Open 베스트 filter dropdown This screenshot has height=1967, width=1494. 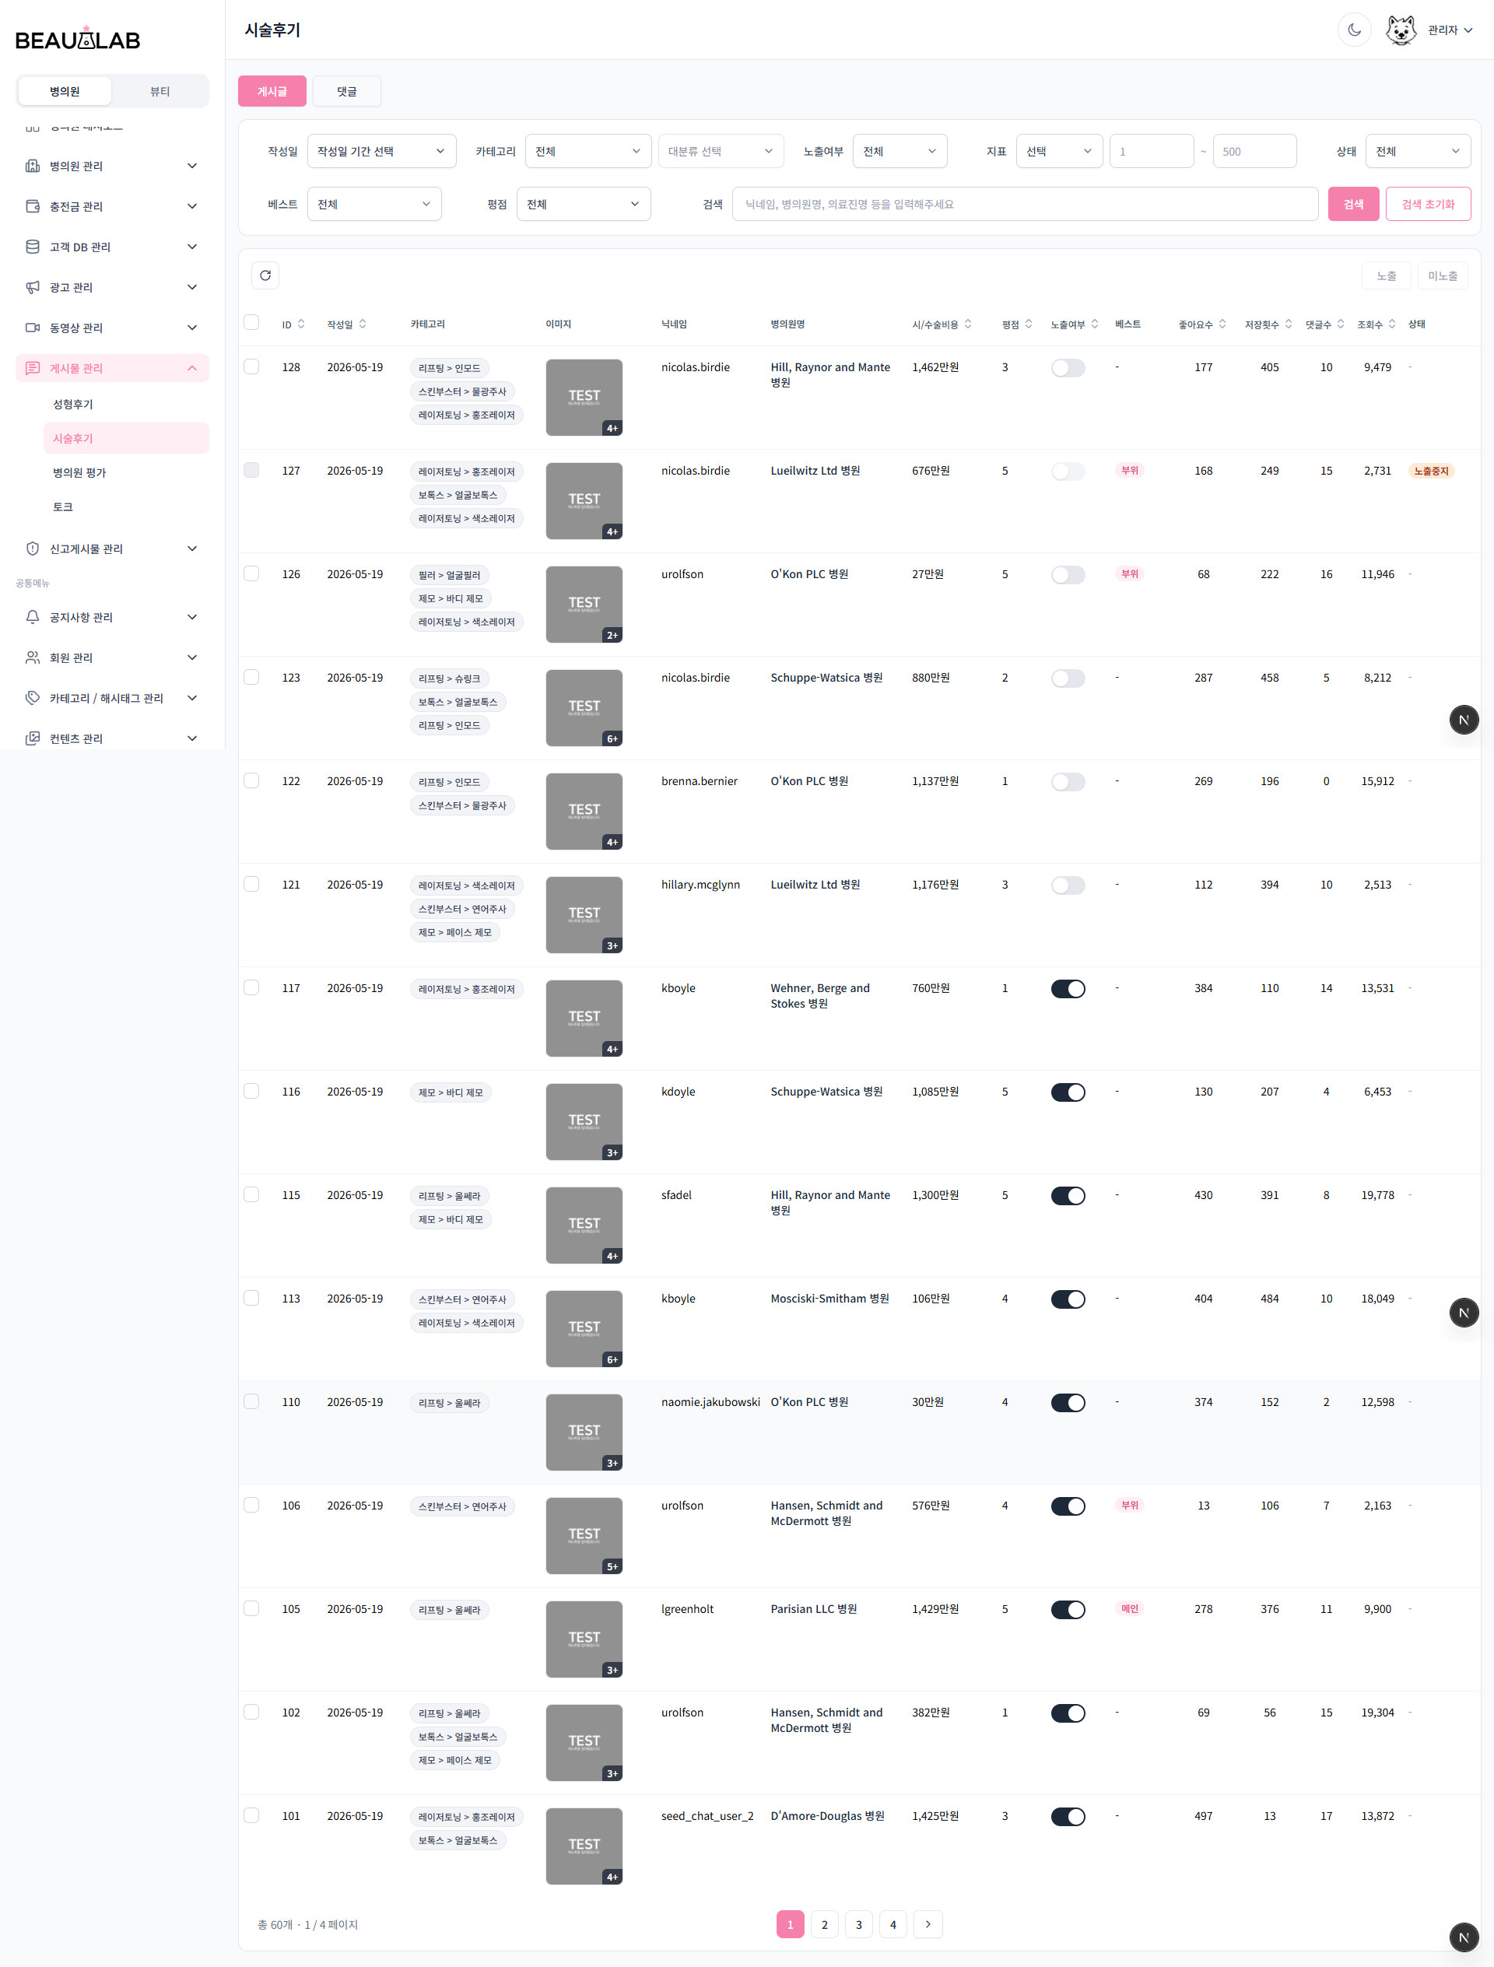click(374, 204)
